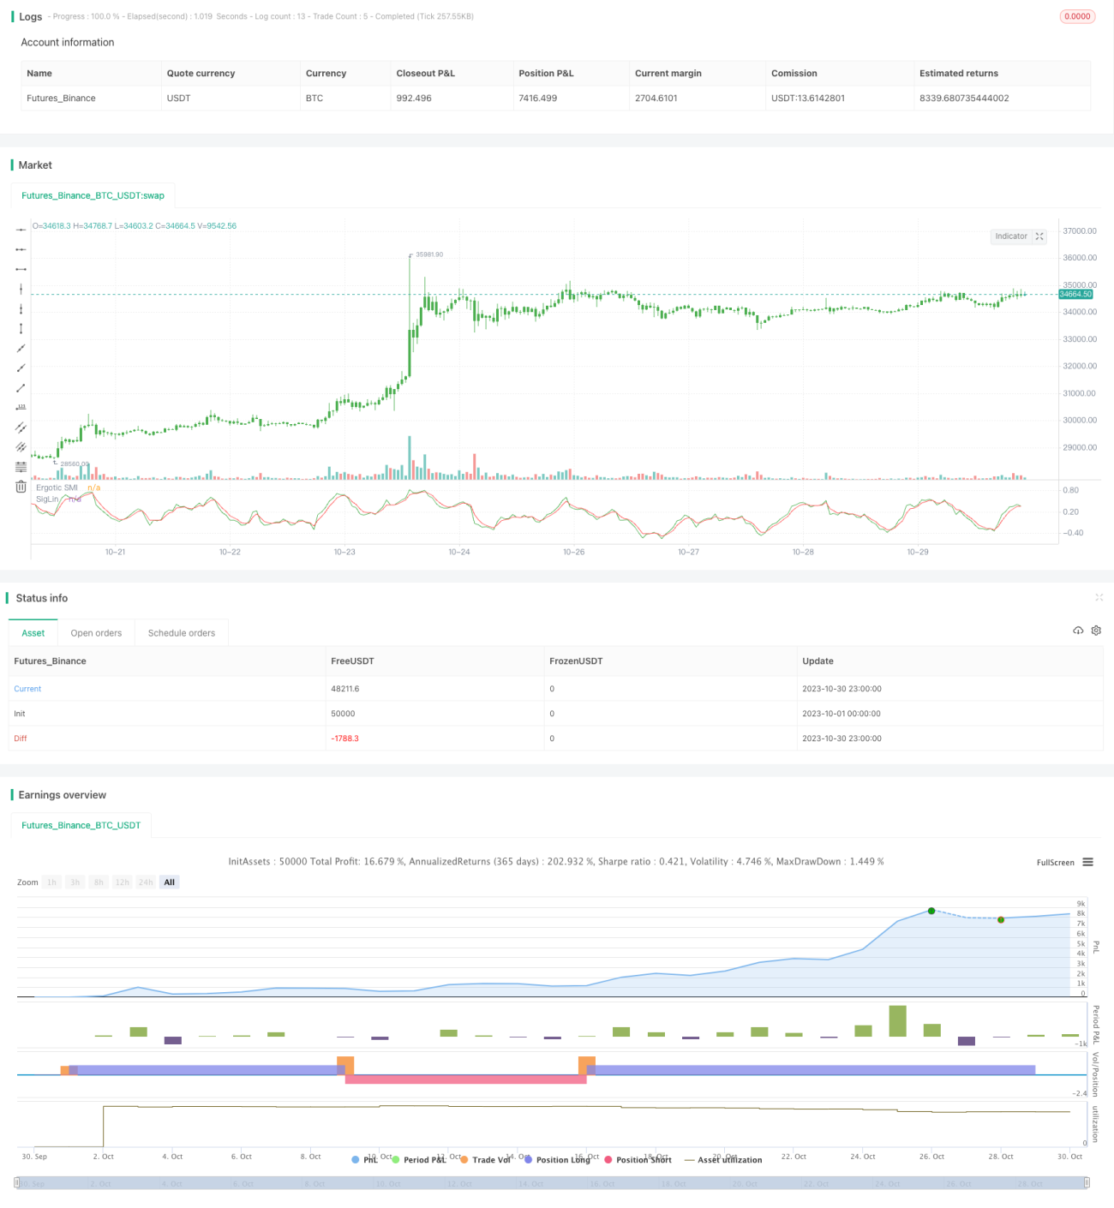Click the left handle of range navigator
Screen dimensions: 1114x1208
click(17, 1183)
